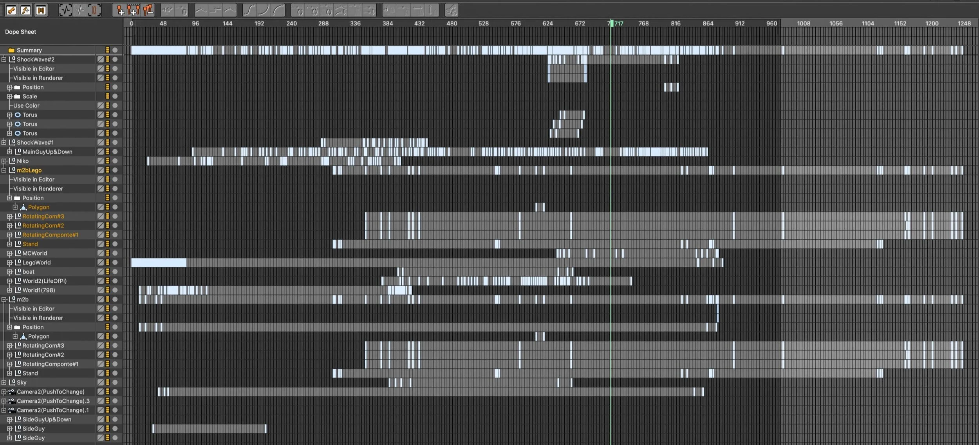Click the Delete Keys minus icon
The width and height of the screenshot is (979, 445).
click(x=148, y=10)
